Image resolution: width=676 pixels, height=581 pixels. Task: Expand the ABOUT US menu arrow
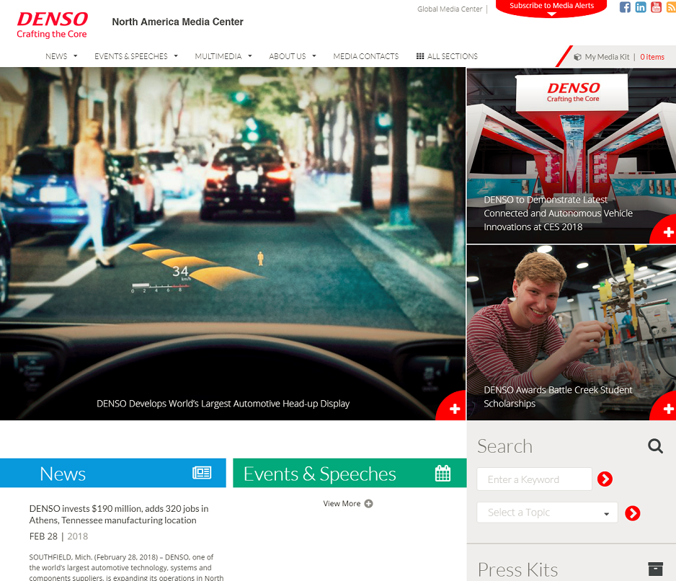[314, 56]
